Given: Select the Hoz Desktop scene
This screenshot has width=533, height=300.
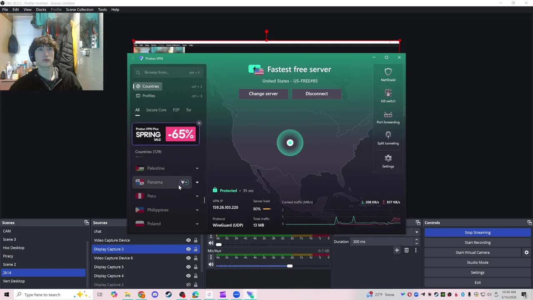Looking at the screenshot, I should coord(43,247).
